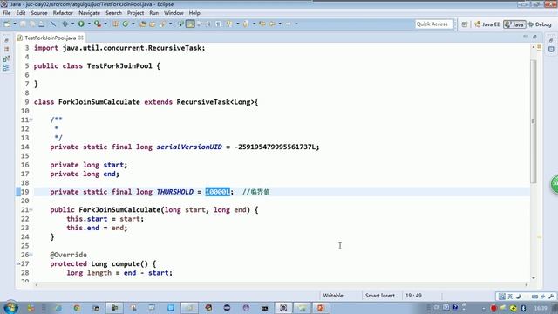The width and height of the screenshot is (558, 314).
Task: Click the Chrome icon in the taskbar
Action: click(77, 308)
